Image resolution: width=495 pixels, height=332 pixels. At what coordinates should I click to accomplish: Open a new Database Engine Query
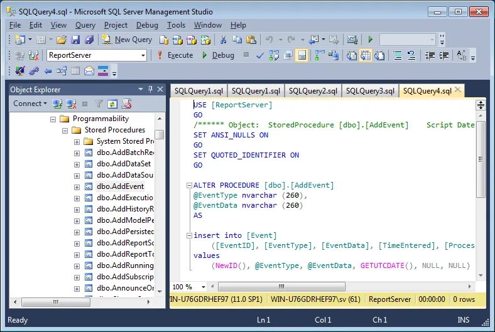point(163,40)
